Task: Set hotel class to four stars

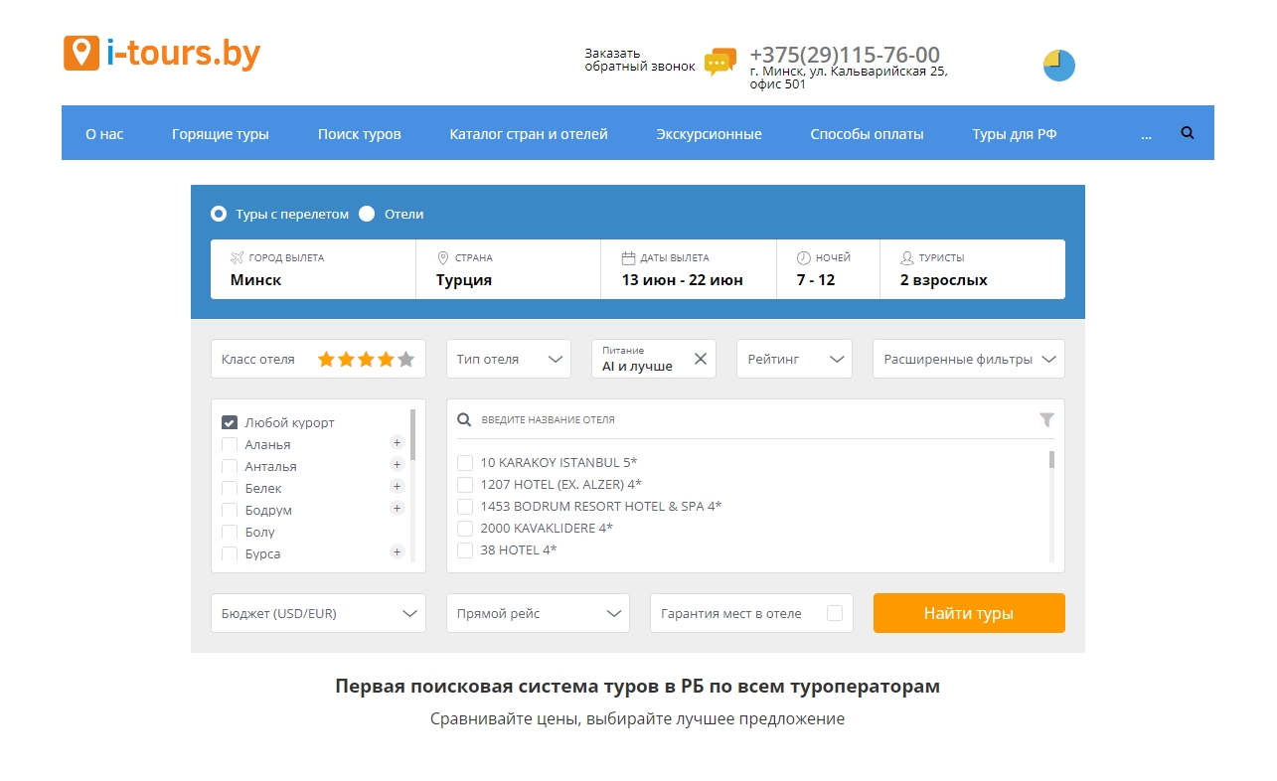Action: (x=386, y=359)
